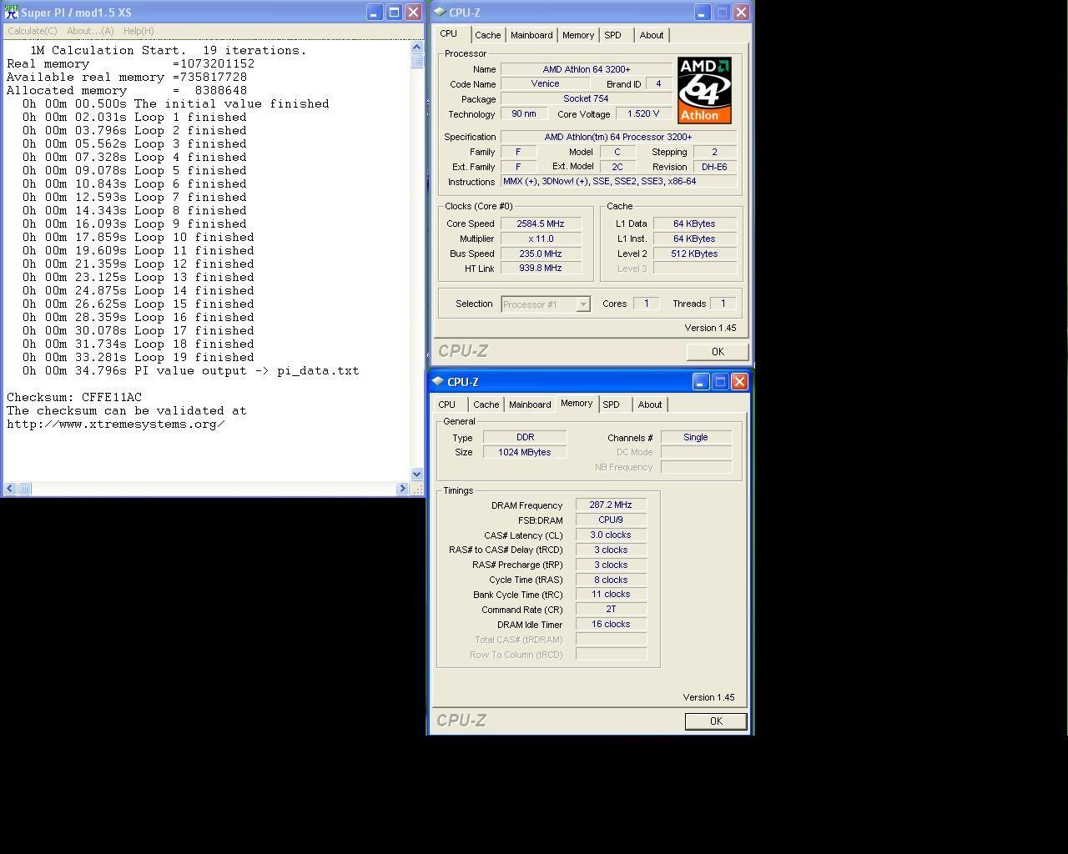
Task: Switch to About tab in upper CPU-Z
Action: [652, 35]
